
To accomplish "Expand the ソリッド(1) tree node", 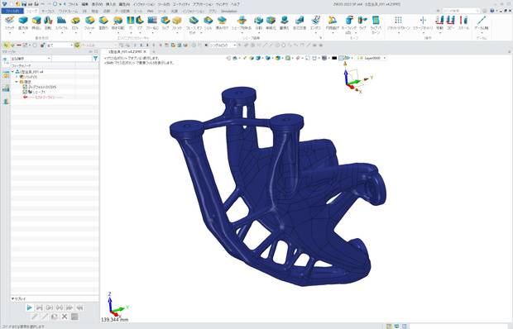I will tap(17, 77).
